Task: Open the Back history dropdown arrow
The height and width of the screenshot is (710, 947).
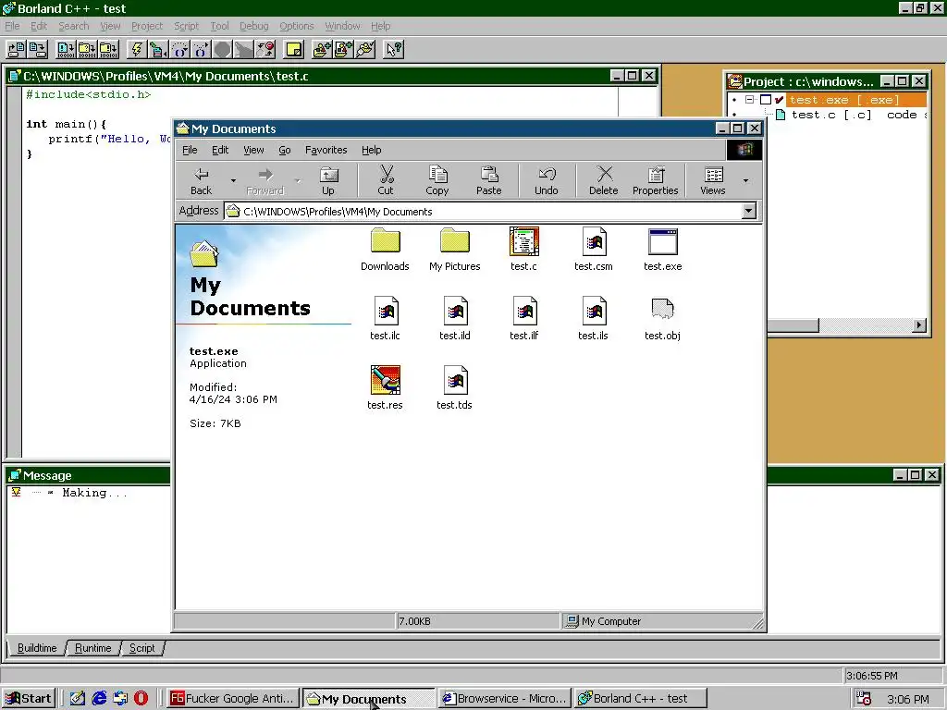Action: tap(233, 180)
